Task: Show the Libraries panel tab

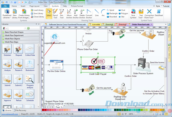Action: [7, 110]
